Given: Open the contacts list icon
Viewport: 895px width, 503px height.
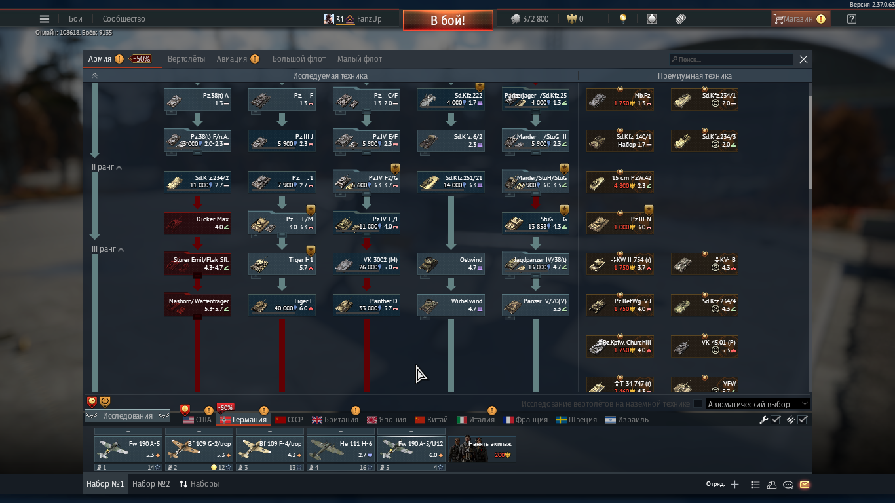Looking at the screenshot, I should [x=755, y=485].
